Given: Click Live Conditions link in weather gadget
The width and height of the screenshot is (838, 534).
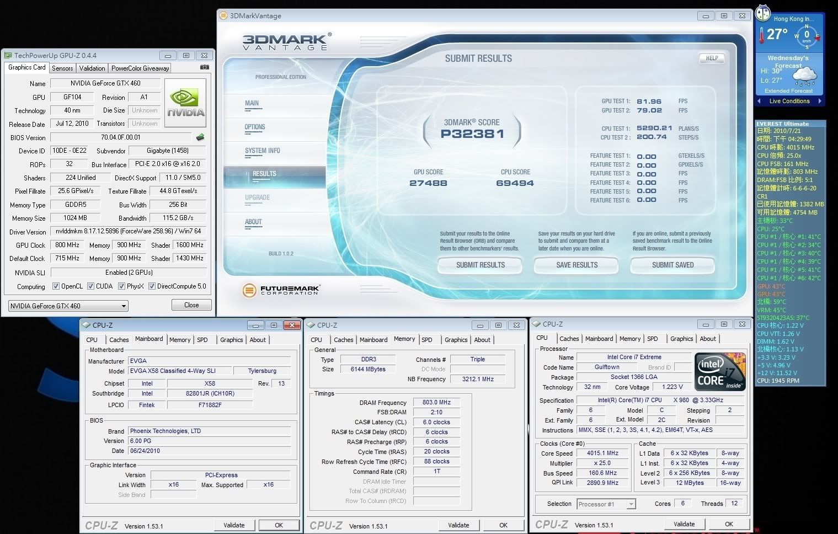Looking at the screenshot, I should pyautogui.click(x=789, y=101).
